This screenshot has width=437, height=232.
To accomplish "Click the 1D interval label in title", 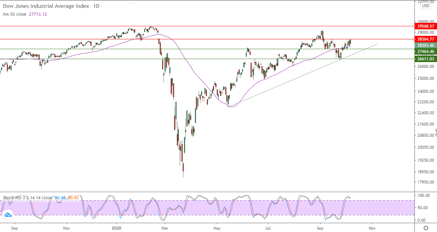I will (96, 6).
